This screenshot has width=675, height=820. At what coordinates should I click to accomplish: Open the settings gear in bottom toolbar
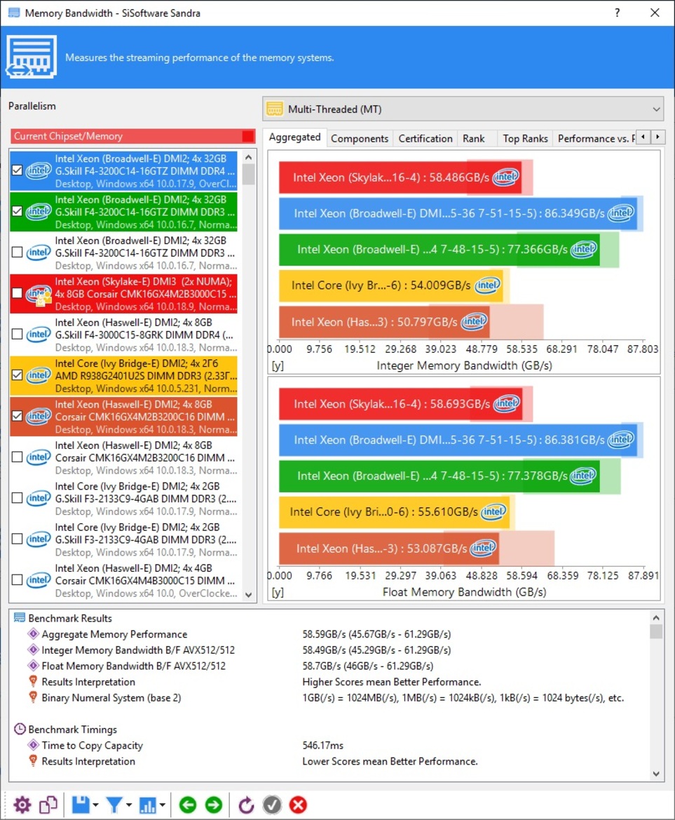22,805
